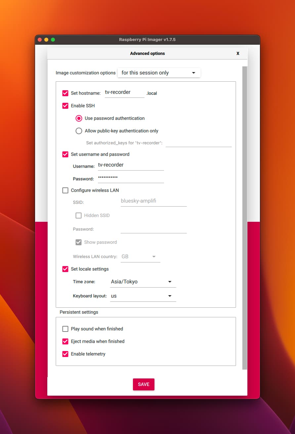Click the user Password input field

coord(131,178)
